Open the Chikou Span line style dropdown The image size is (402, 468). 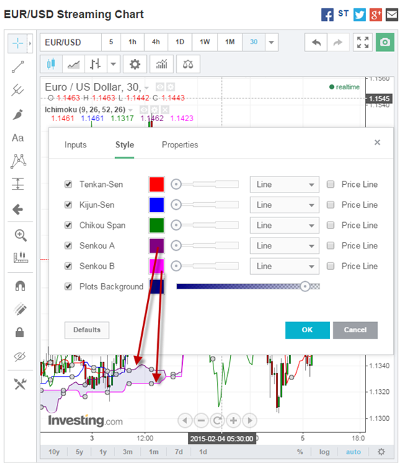[x=285, y=225]
